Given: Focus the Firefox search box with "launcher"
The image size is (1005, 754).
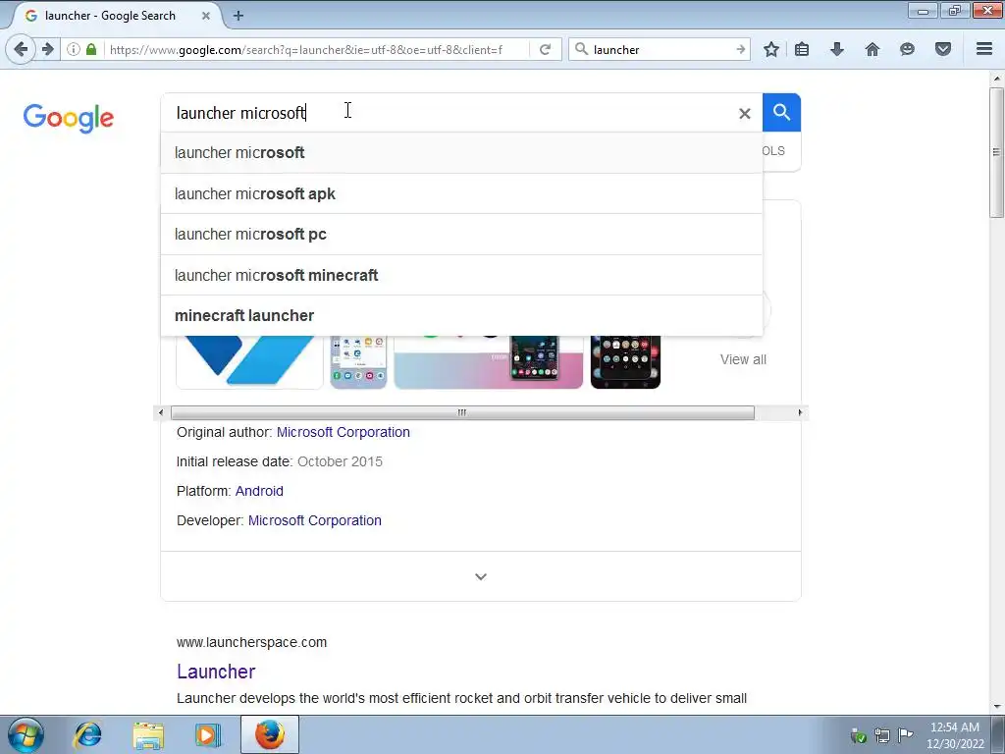Looking at the screenshot, I should point(661,49).
